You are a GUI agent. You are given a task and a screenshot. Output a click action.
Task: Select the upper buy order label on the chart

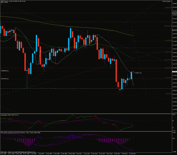click(5, 71)
